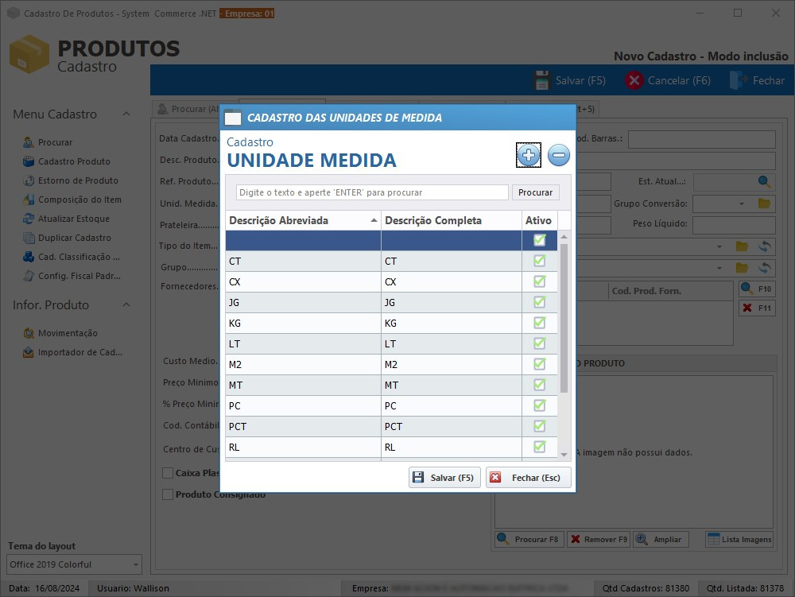The width and height of the screenshot is (795, 597).
Task: Toggle the Ativo checkbox on the CT row
Action: 539,262
